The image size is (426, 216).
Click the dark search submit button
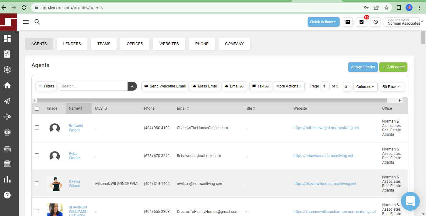click(x=132, y=86)
